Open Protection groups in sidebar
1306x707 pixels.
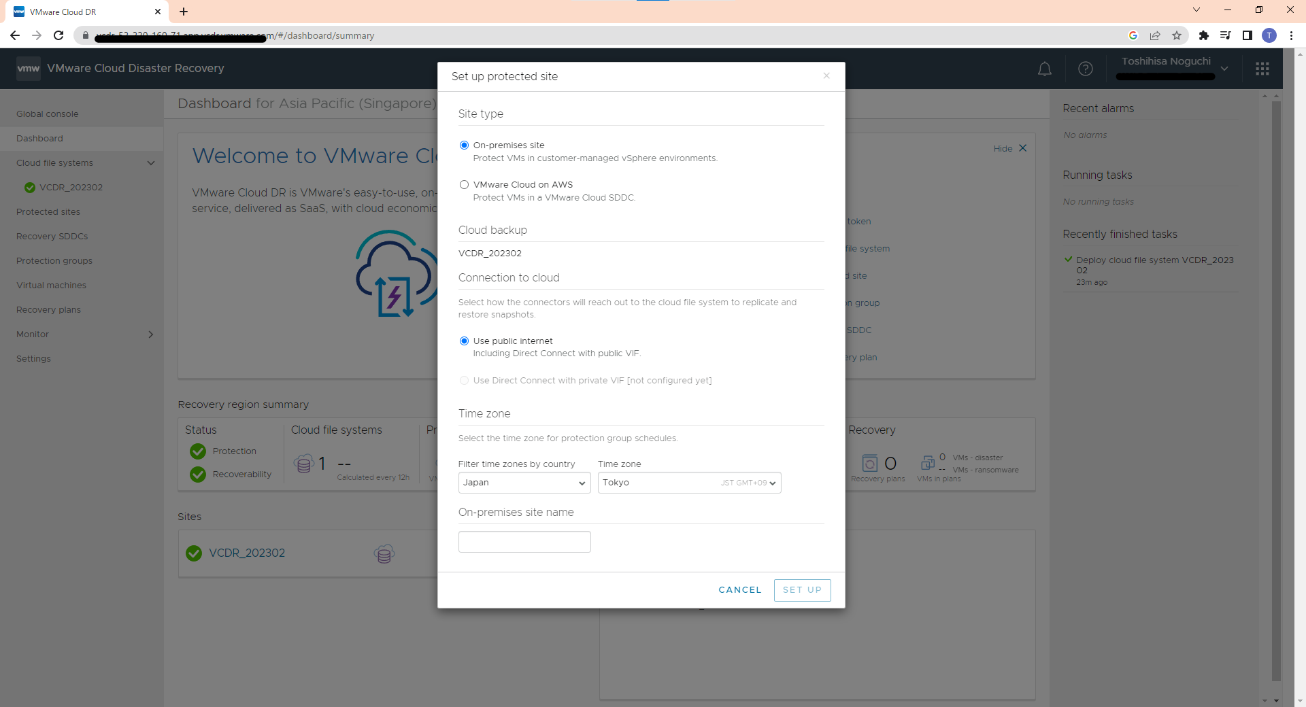coord(54,261)
